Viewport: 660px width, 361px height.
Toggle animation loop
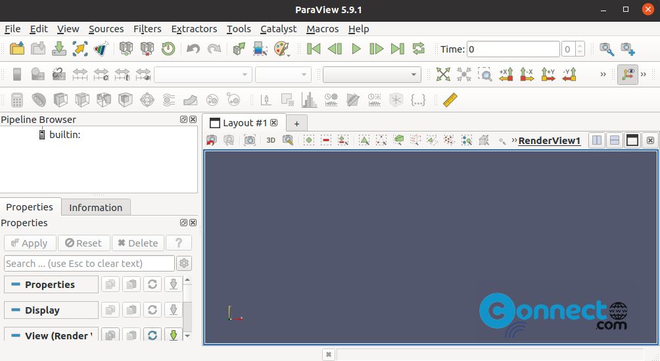coord(418,49)
